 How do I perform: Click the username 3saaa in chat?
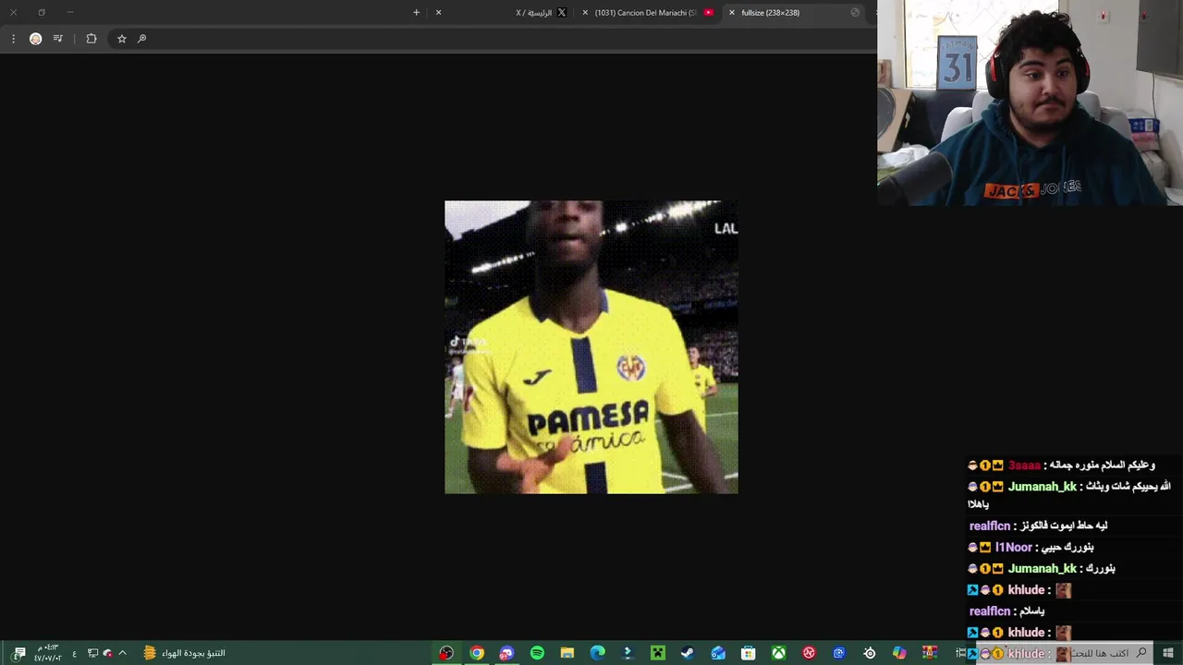coord(1024,465)
